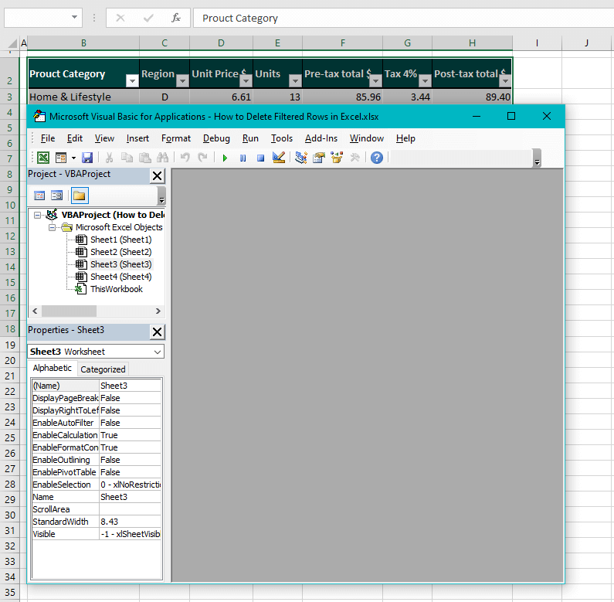Open toolbar options overflow arrow
Viewport: 614px width, 602px height.
tap(537, 158)
